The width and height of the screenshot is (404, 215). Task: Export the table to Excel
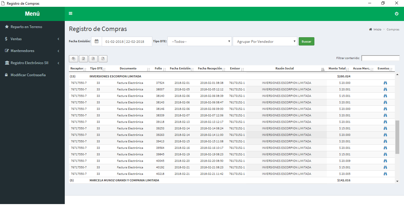(83, 59)
